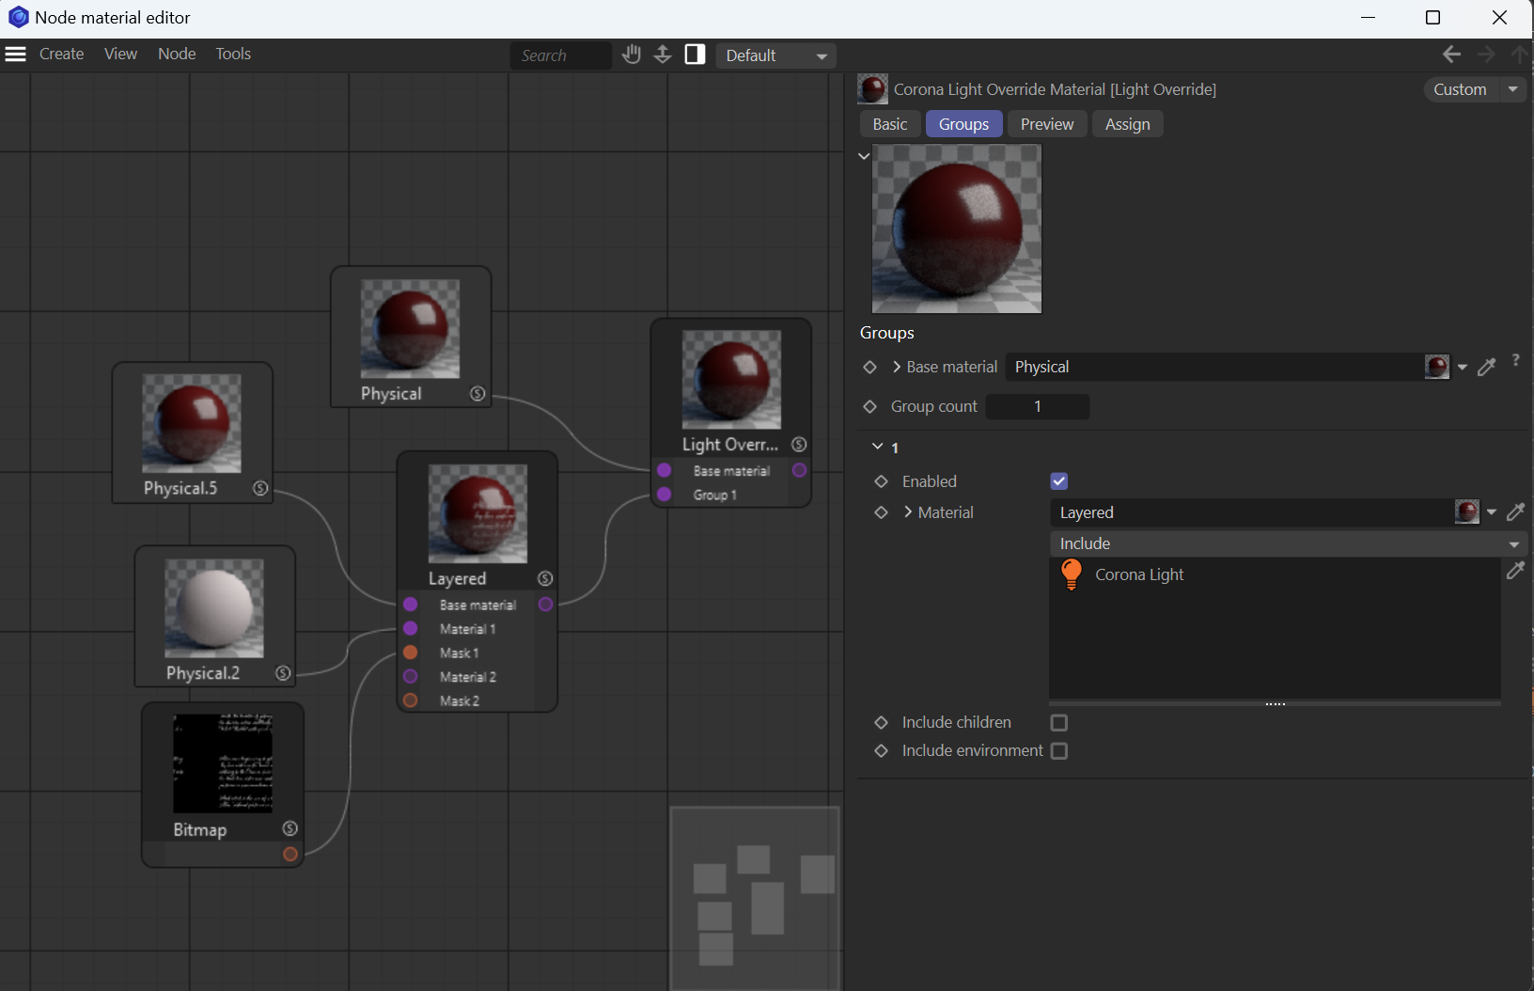Click the S solo icon on Physical node
Screen dimensions: 1534x991
(477, 394)
